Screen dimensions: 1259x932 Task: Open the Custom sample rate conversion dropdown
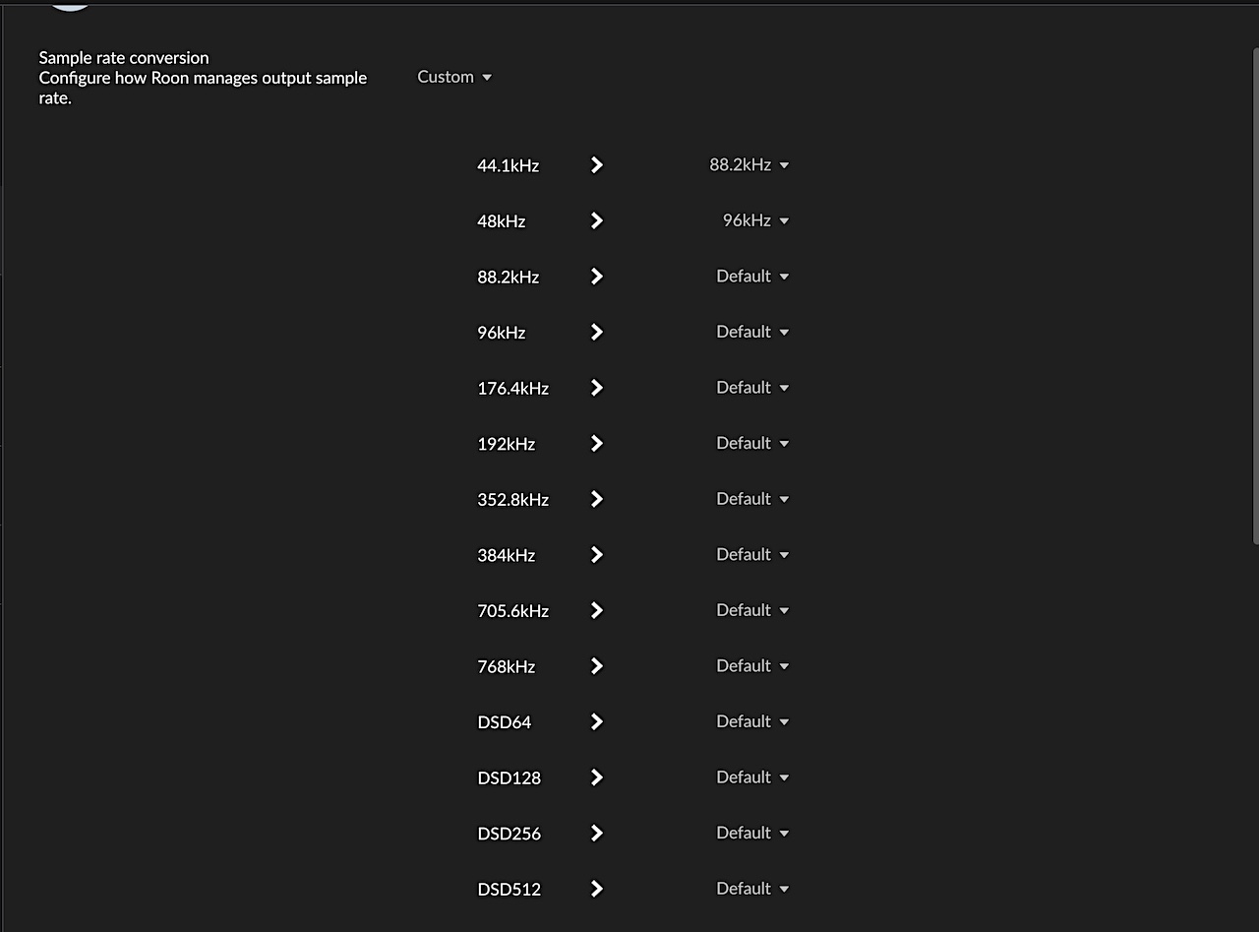click(x=453, y=77)
